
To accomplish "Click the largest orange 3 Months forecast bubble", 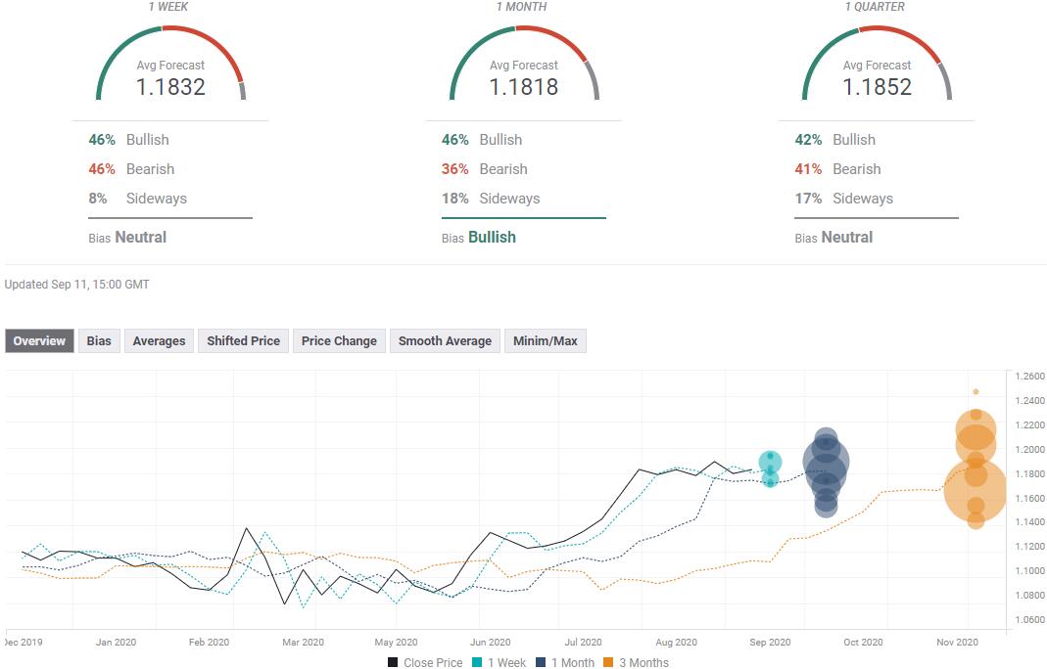I will (976, 490).
